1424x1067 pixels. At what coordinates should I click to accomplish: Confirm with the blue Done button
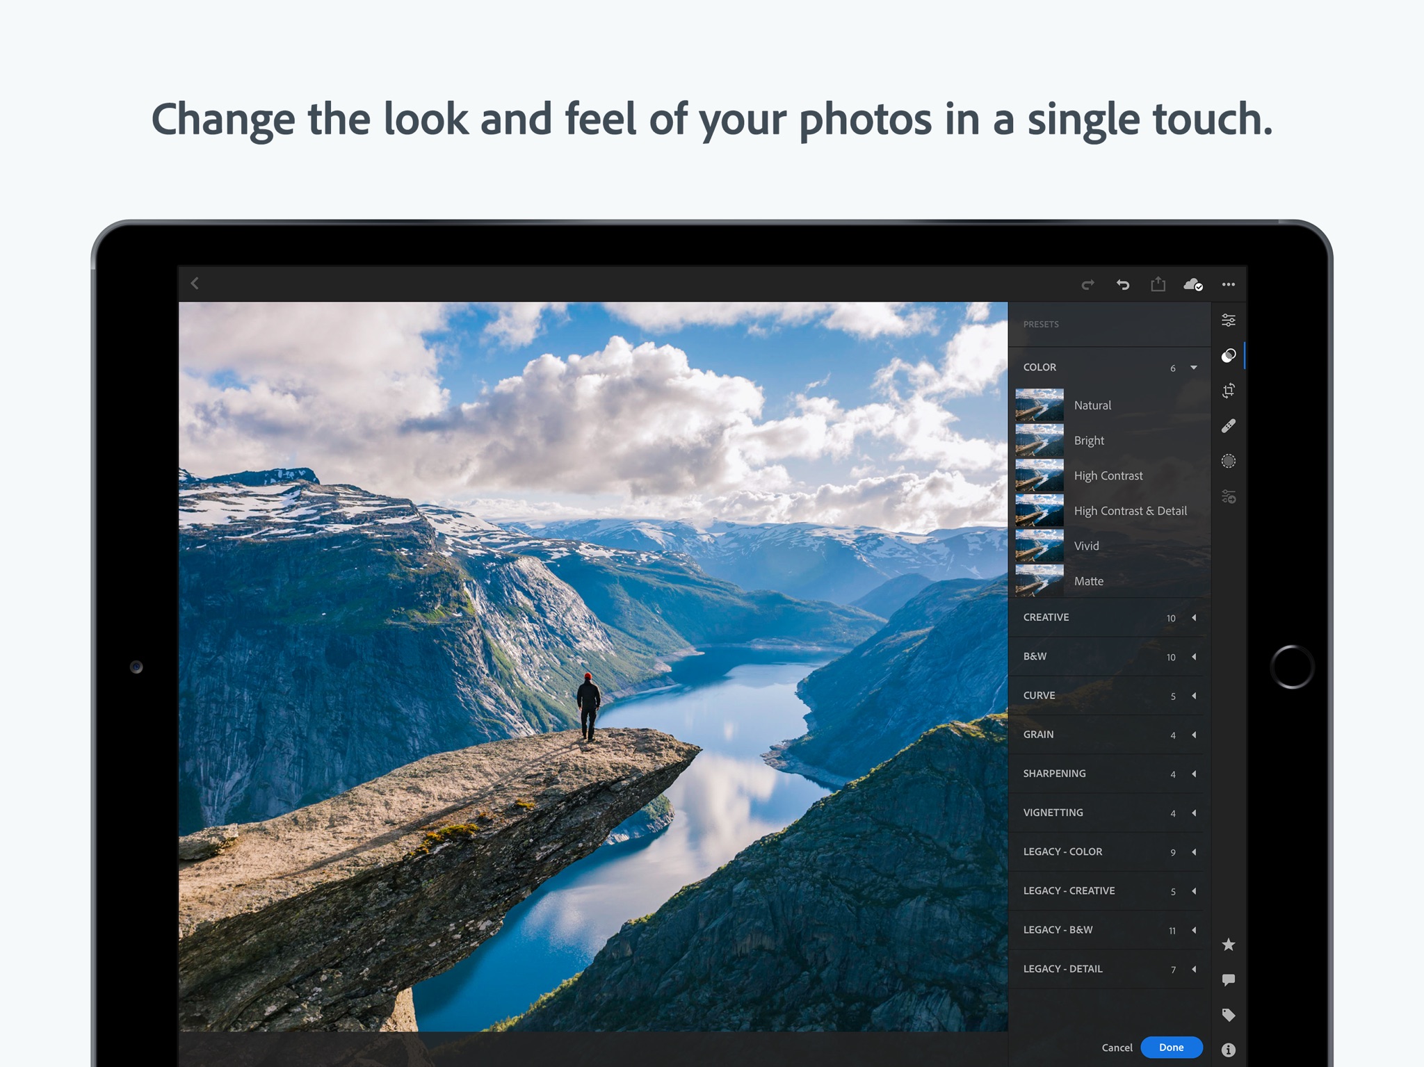coord(1172,1048)
